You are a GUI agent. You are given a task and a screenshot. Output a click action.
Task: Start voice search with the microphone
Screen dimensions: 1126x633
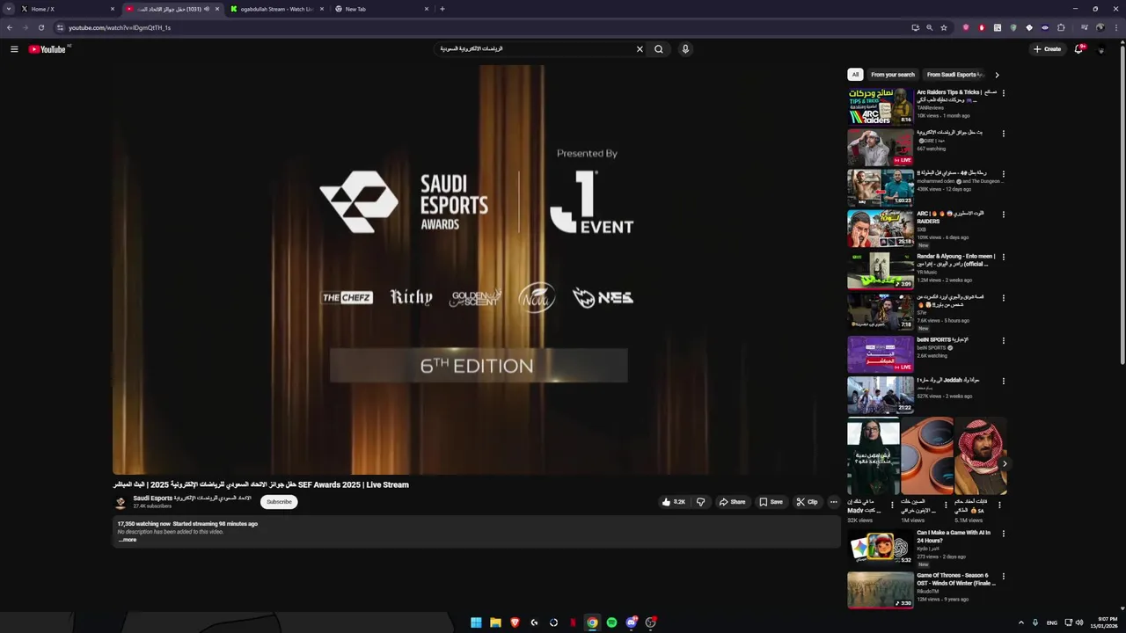(685, 49)
